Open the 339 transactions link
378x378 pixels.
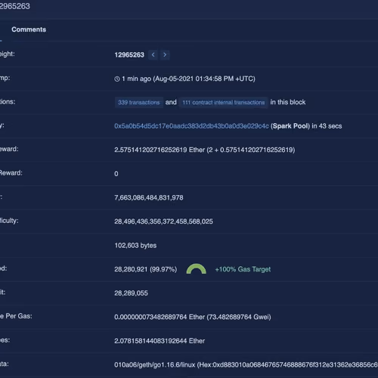[139, 102]
